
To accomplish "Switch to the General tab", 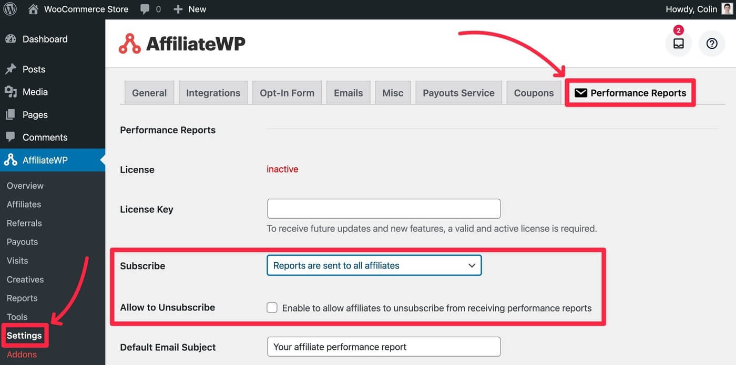I will click(x=149, y=93).
